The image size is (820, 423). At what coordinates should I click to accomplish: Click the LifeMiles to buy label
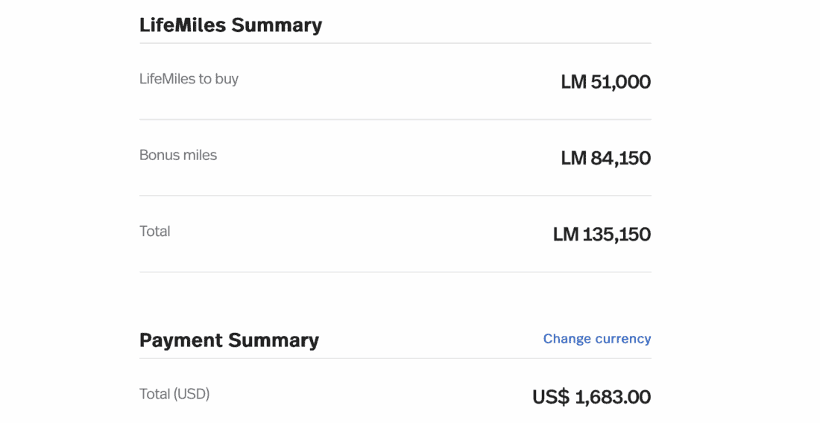189,79
